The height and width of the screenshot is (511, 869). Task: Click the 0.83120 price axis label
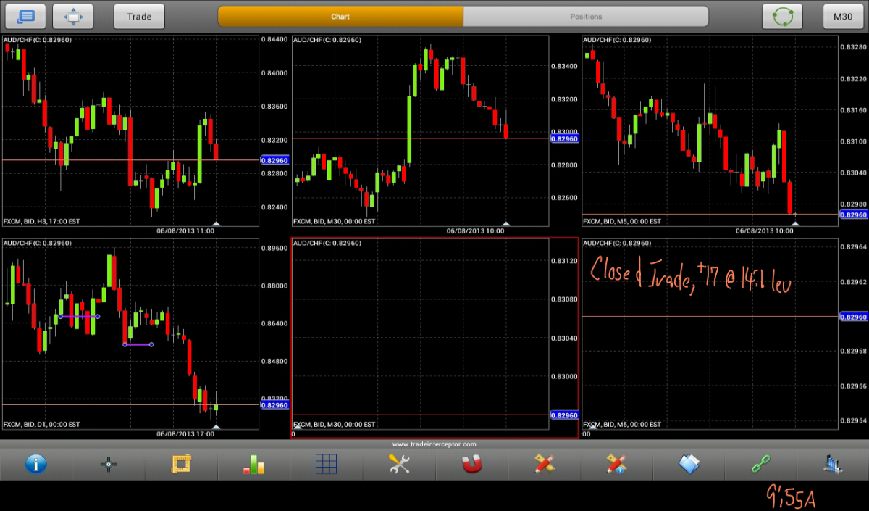point(564,260)
